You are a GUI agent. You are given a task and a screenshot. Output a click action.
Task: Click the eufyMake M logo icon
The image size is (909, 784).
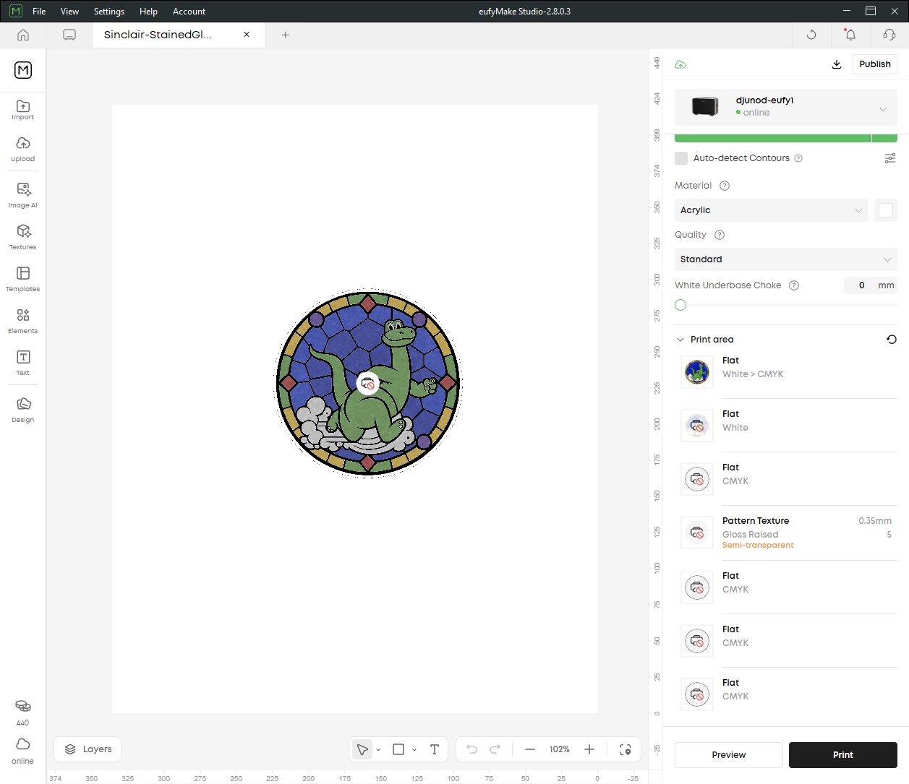click(x=23, y=70)
